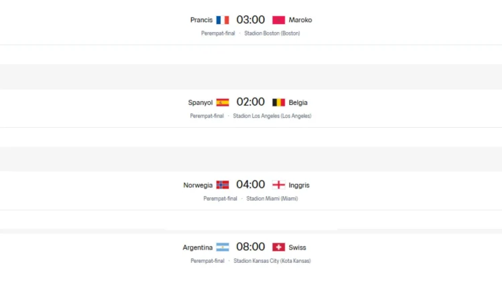Click the Morocco flag icon
Viewport: 502px width, 281px height.
[278, 20]
